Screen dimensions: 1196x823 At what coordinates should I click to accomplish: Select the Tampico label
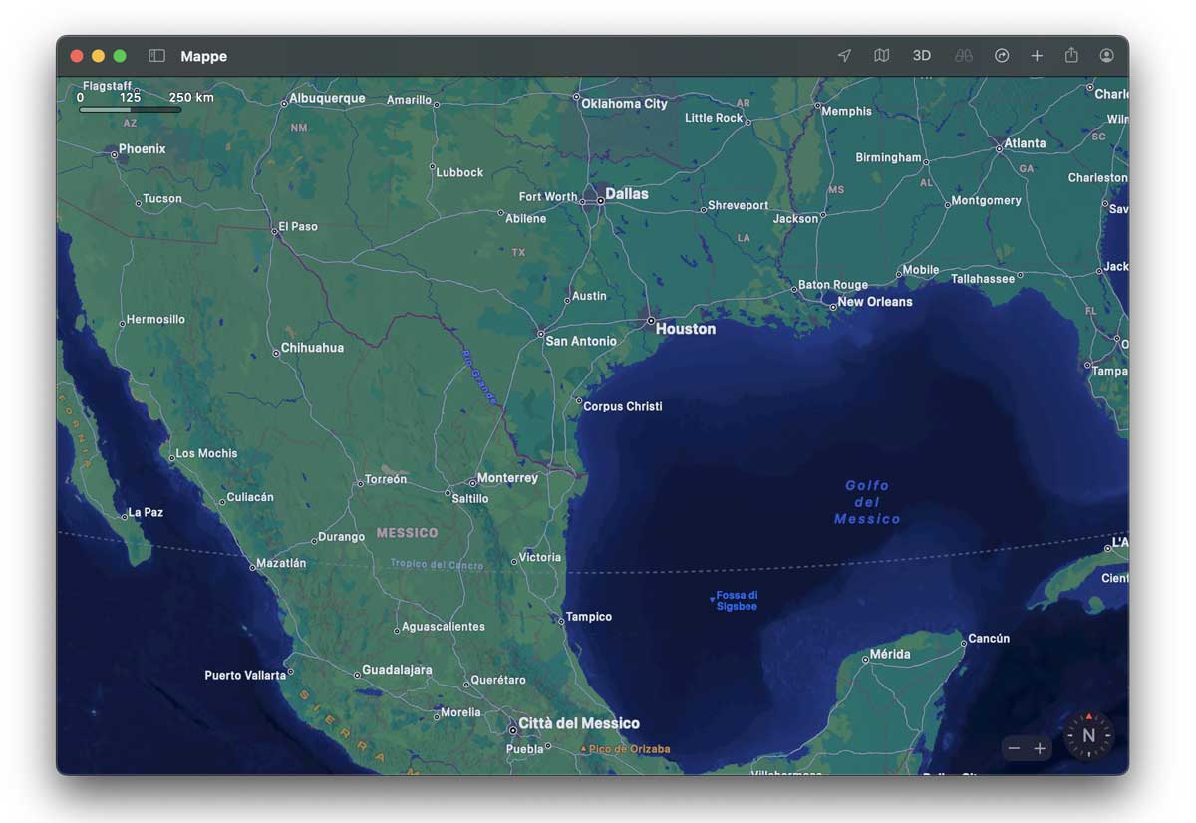pyautogui.click(x=589, y=617)
